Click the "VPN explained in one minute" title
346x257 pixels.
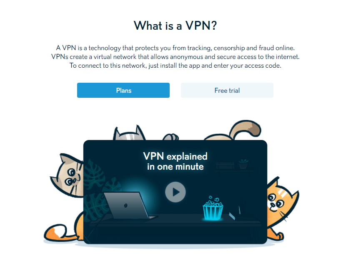(176, 161)
